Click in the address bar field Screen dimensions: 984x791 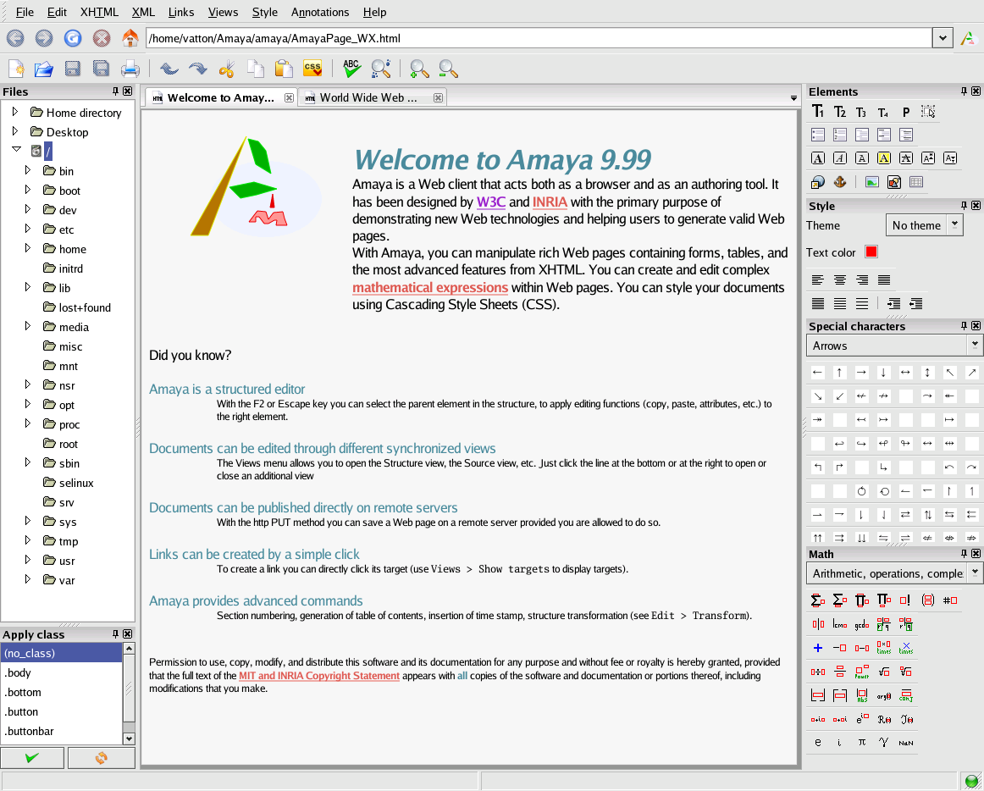pos(539,38)
